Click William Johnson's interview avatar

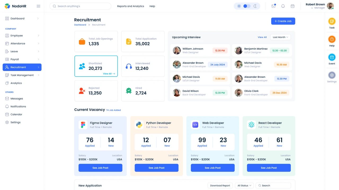(177, 50)
